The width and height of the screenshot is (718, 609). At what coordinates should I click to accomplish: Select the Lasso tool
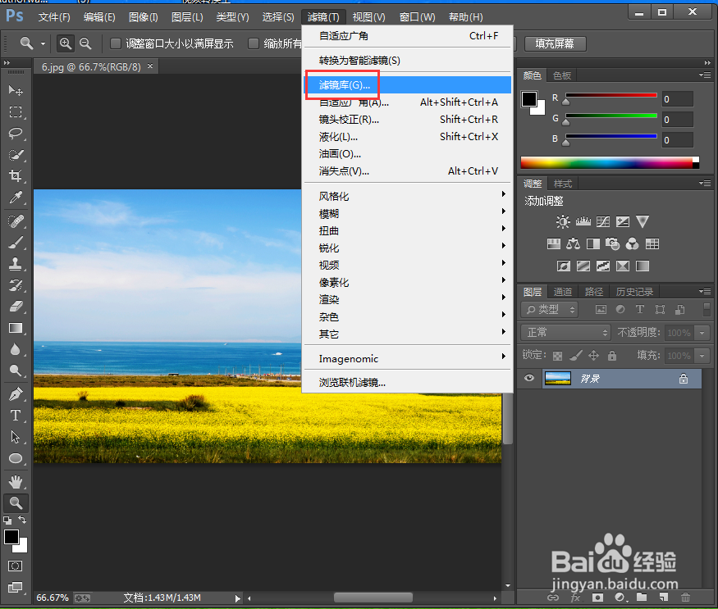point(16,133)
